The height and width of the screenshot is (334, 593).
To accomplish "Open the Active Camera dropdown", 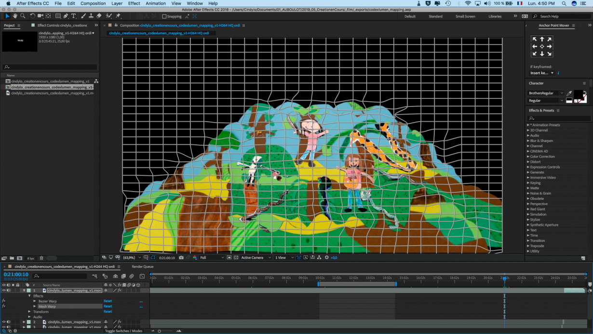I will (x=256, y=258).
